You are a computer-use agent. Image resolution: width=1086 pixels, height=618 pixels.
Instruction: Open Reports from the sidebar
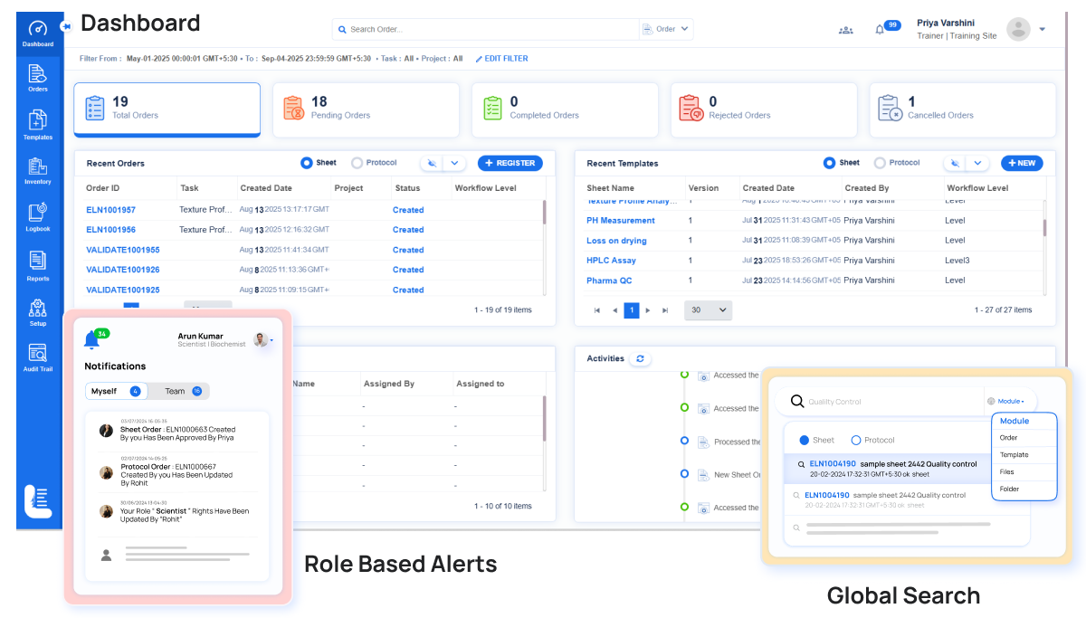coord(38,265)
